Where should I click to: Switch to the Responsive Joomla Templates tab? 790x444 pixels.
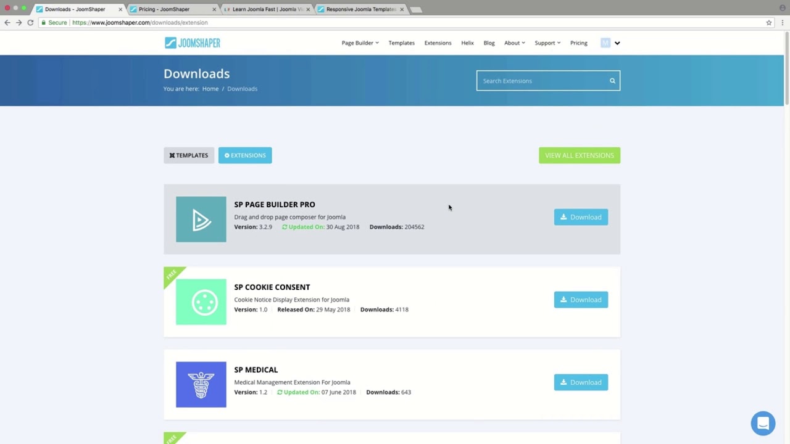click(x=360, y=9)
